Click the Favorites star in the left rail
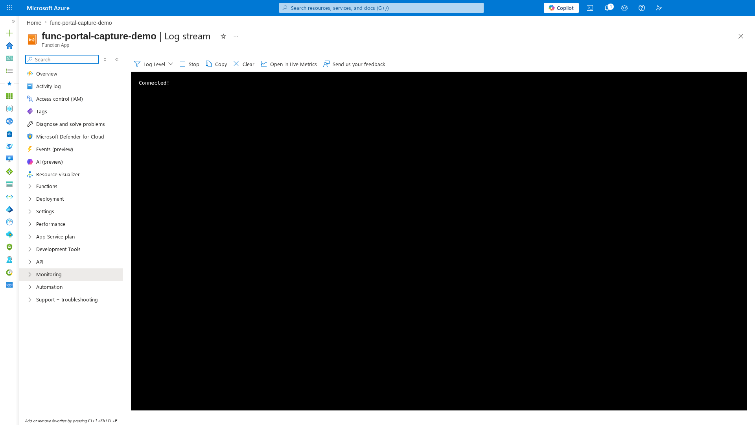 [x=9, y=83]
